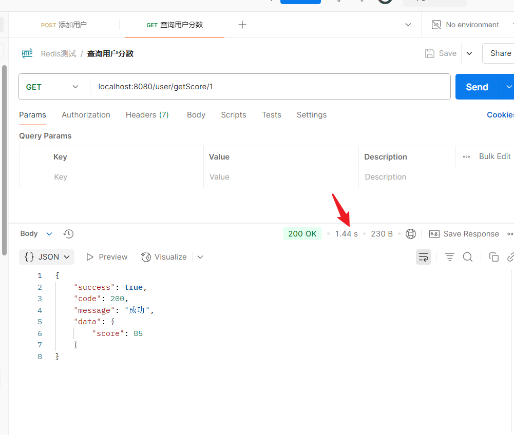Copy the response body

[493, 257]
